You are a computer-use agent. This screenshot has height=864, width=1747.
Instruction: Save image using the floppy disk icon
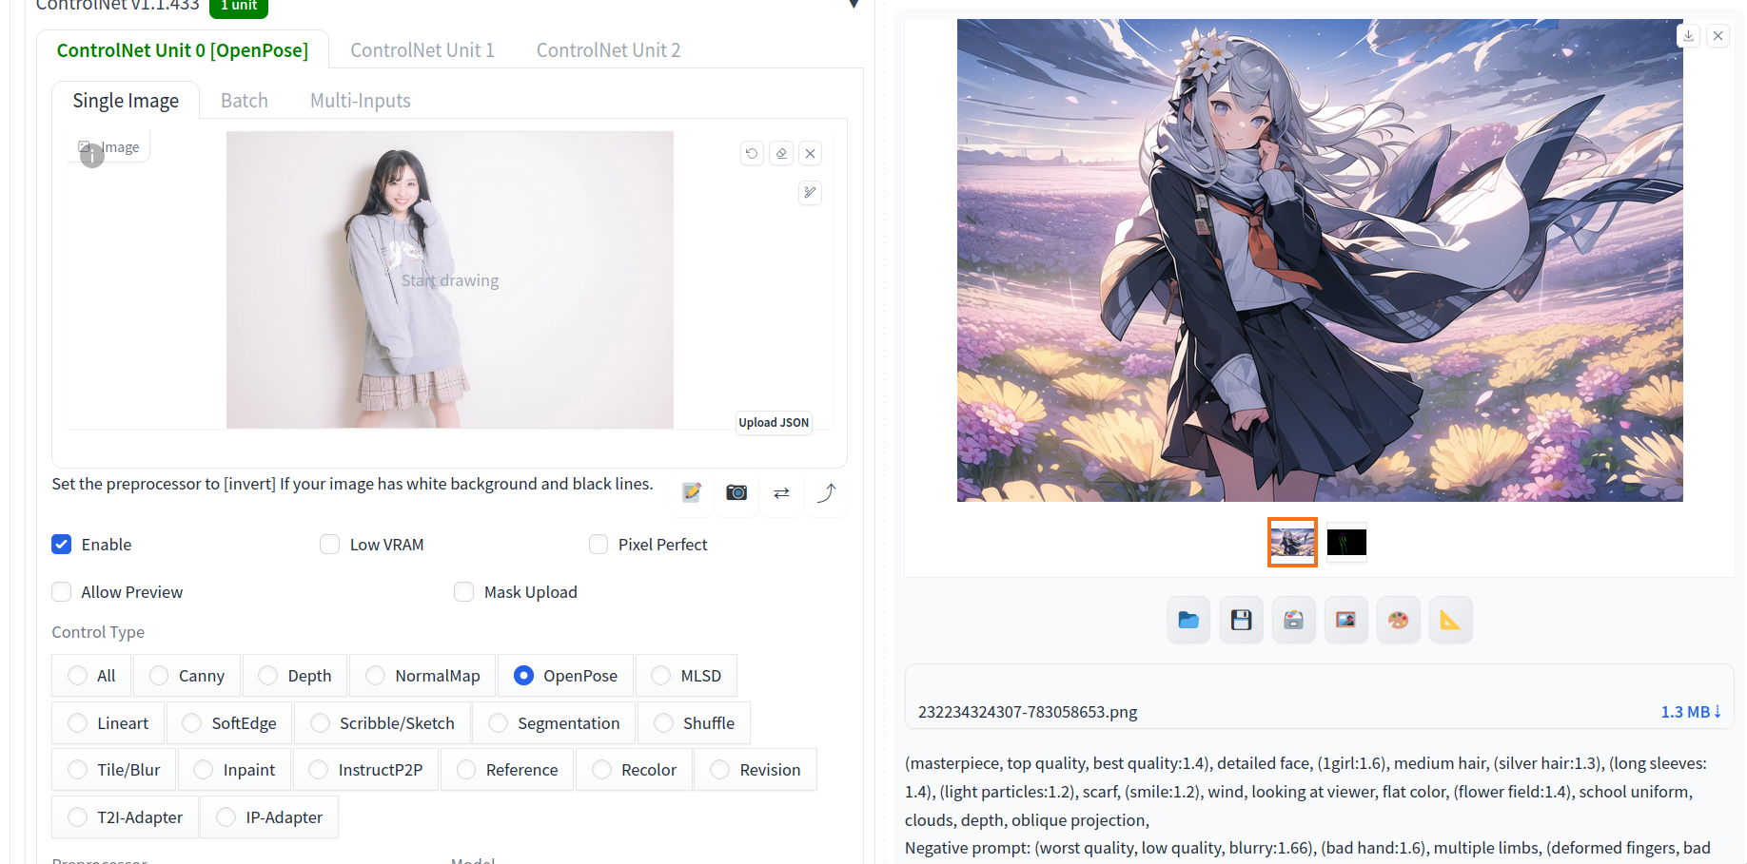pyautogui.click(x=1241, y=620)
